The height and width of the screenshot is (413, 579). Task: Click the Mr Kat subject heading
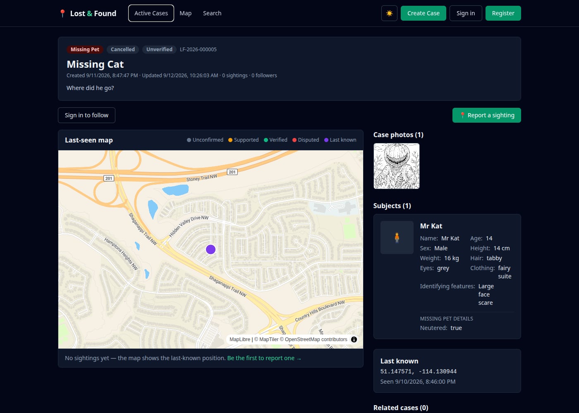click(431, 226)
